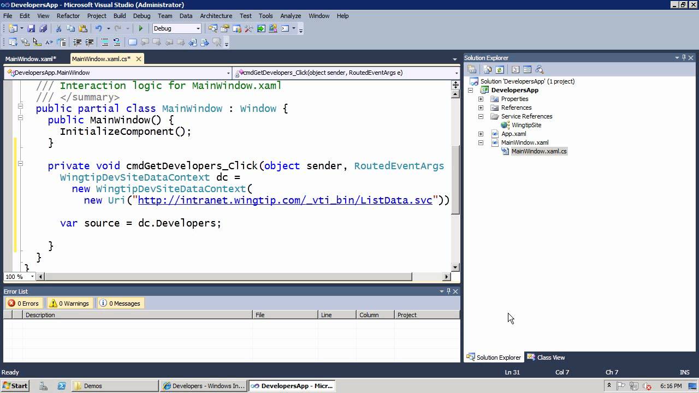
Task: Click the Refresh icon in Solution Explorer
Action: click(x=499, y=69)
